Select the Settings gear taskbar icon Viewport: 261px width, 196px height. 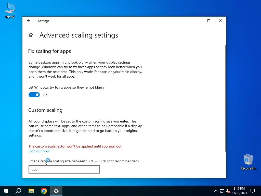pyautogui.click(x=56, y=191)
